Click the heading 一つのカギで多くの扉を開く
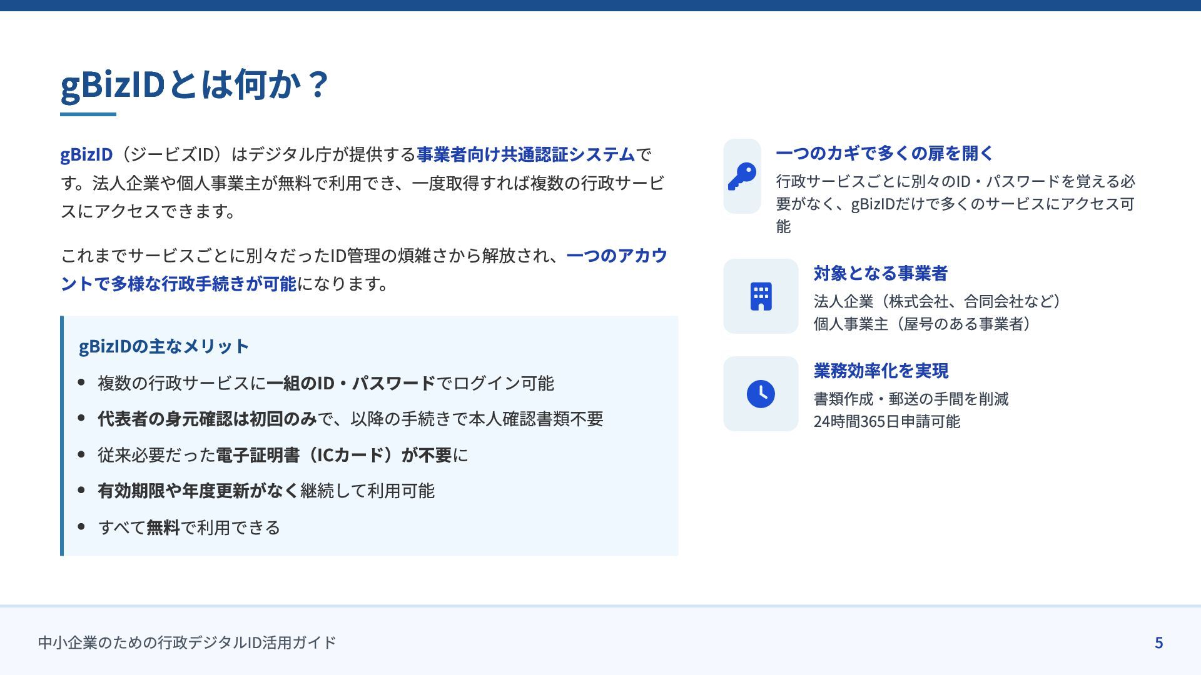Image resolution: width=1201 pixels, height=675 pixels. pos(884,153)
